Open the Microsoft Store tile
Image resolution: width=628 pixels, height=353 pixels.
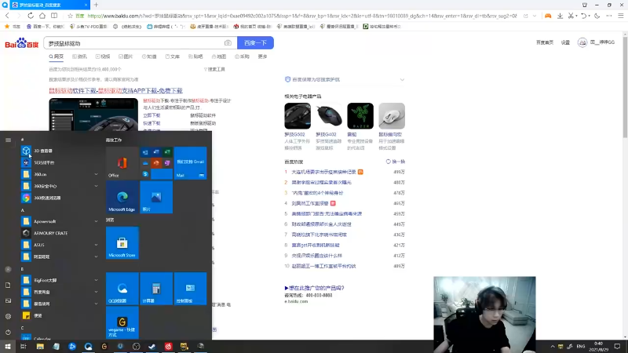pos(122,242)
